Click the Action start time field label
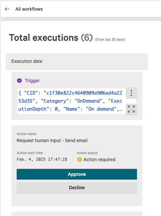The image size is (161, 216). (x=30, y=153)
